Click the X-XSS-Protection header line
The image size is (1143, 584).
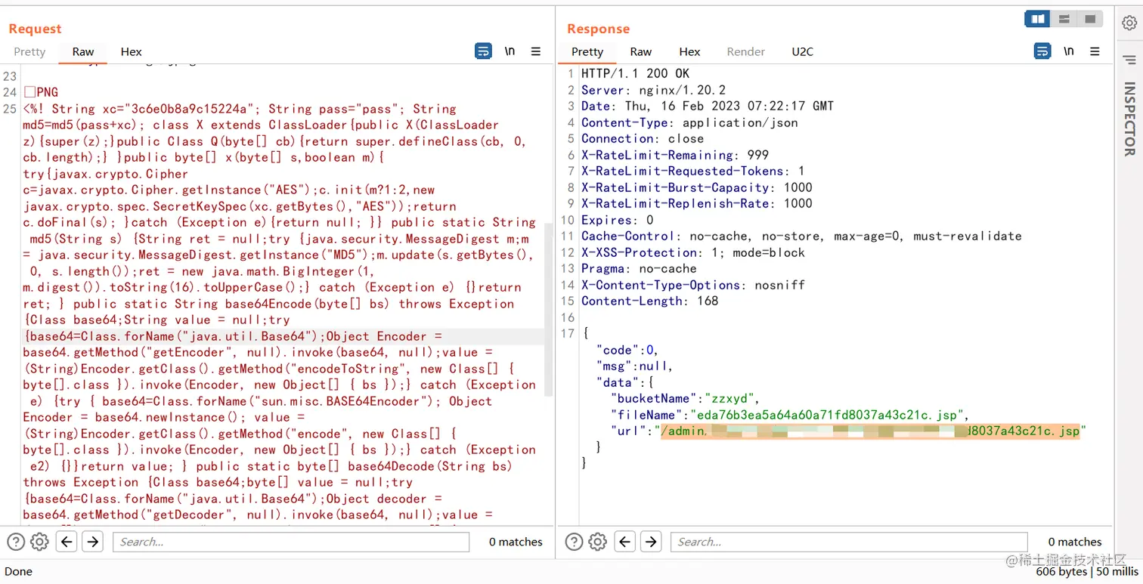[692, 252]
